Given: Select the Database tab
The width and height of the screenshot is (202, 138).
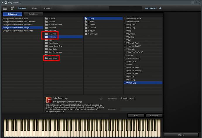Looking at the screenshot, I should (x=33, y=14).
